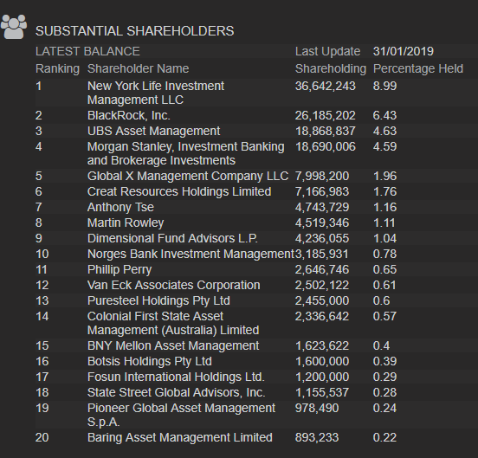Viewport: 478px width, 458px height.
Task: Select Van Eck Associates Corporation
Action: tap(174, 285)
